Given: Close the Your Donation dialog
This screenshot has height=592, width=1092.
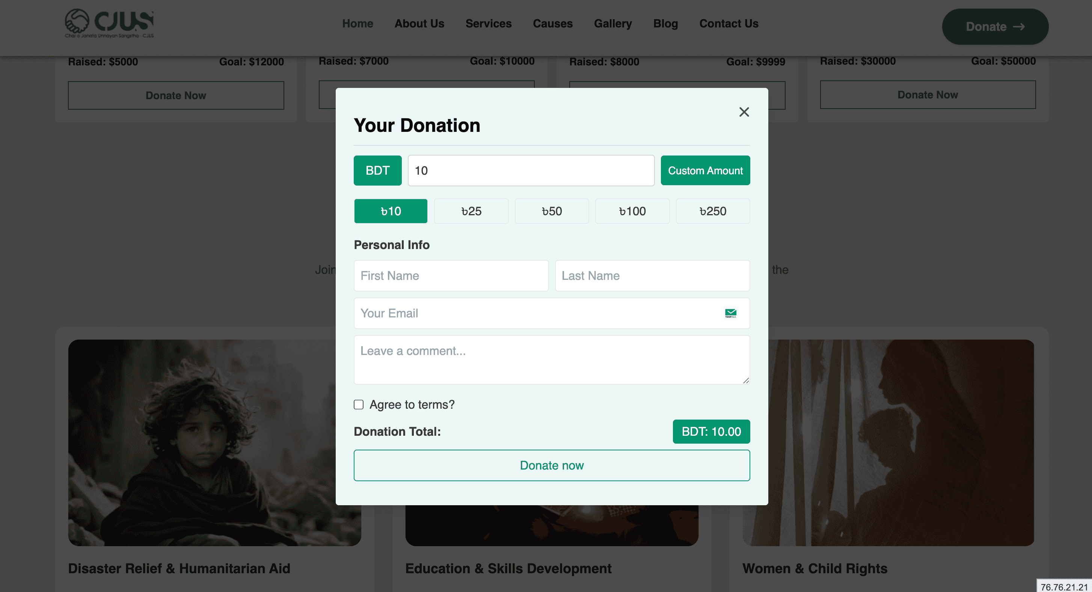Looking at the screenshot, I should (x=744, y=112).
